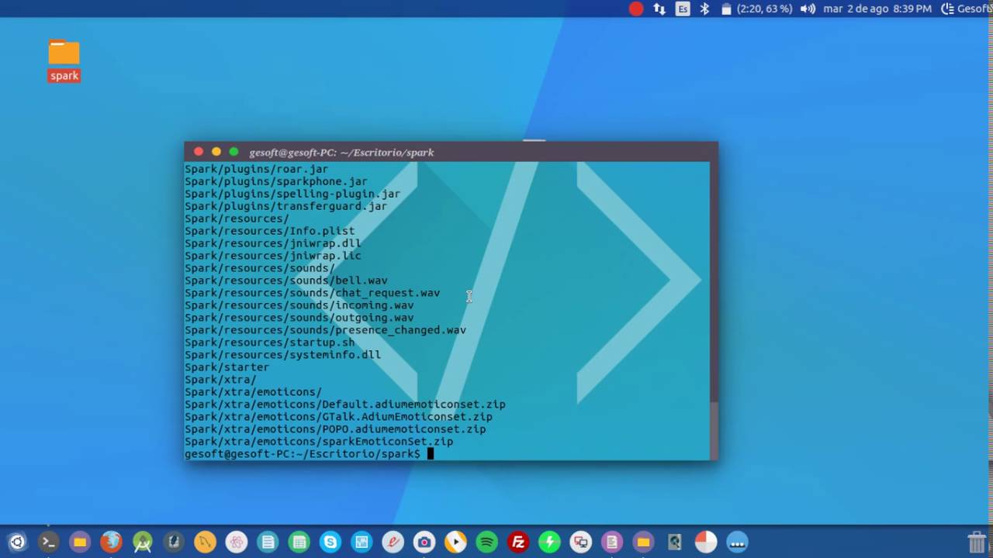Open the blue system monitor dock icon

click(x=362, y=542)
